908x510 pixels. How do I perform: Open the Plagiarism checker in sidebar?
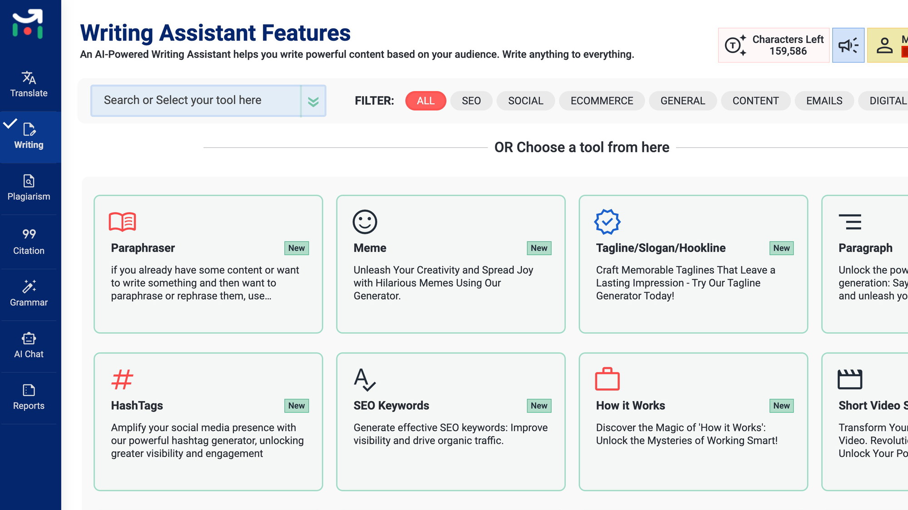[x=29, y=188]
